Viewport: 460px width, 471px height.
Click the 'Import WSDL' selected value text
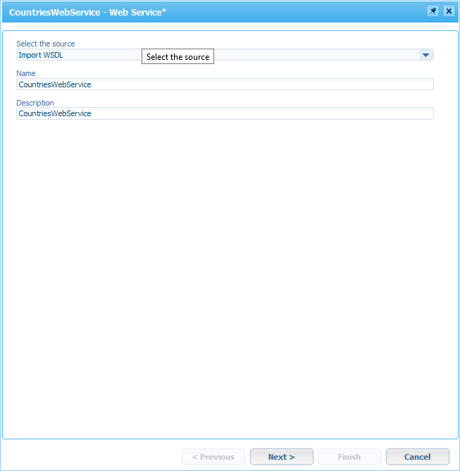[41, 55]
